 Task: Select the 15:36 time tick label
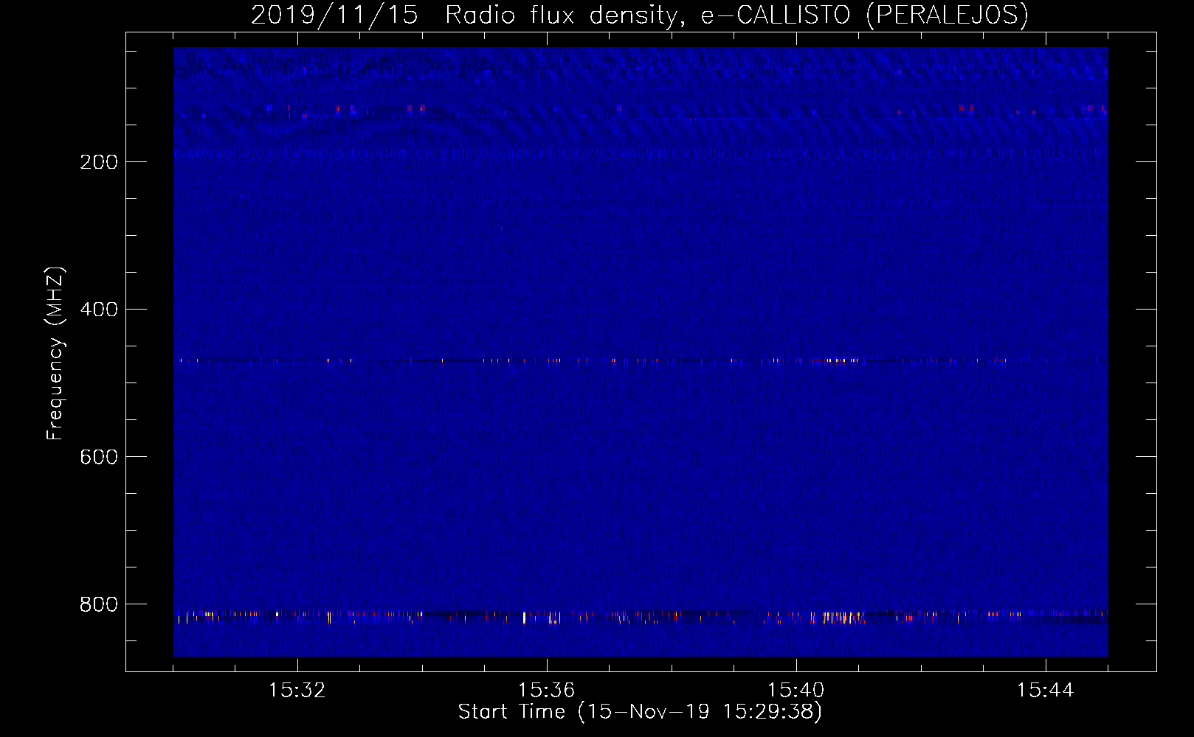click(547, 691)
